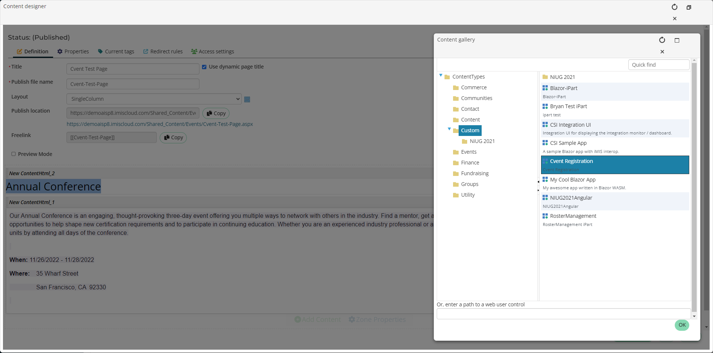Click the layout preview icon beside SingleColumn
The width and height of the screenshot is (713, 353).
point(247,99)
